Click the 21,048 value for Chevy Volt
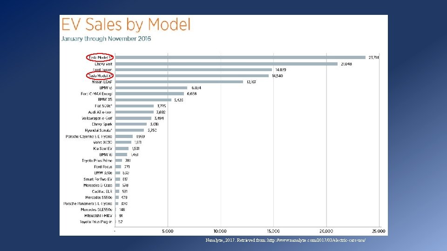447x251 pixels. coord(346,64)
